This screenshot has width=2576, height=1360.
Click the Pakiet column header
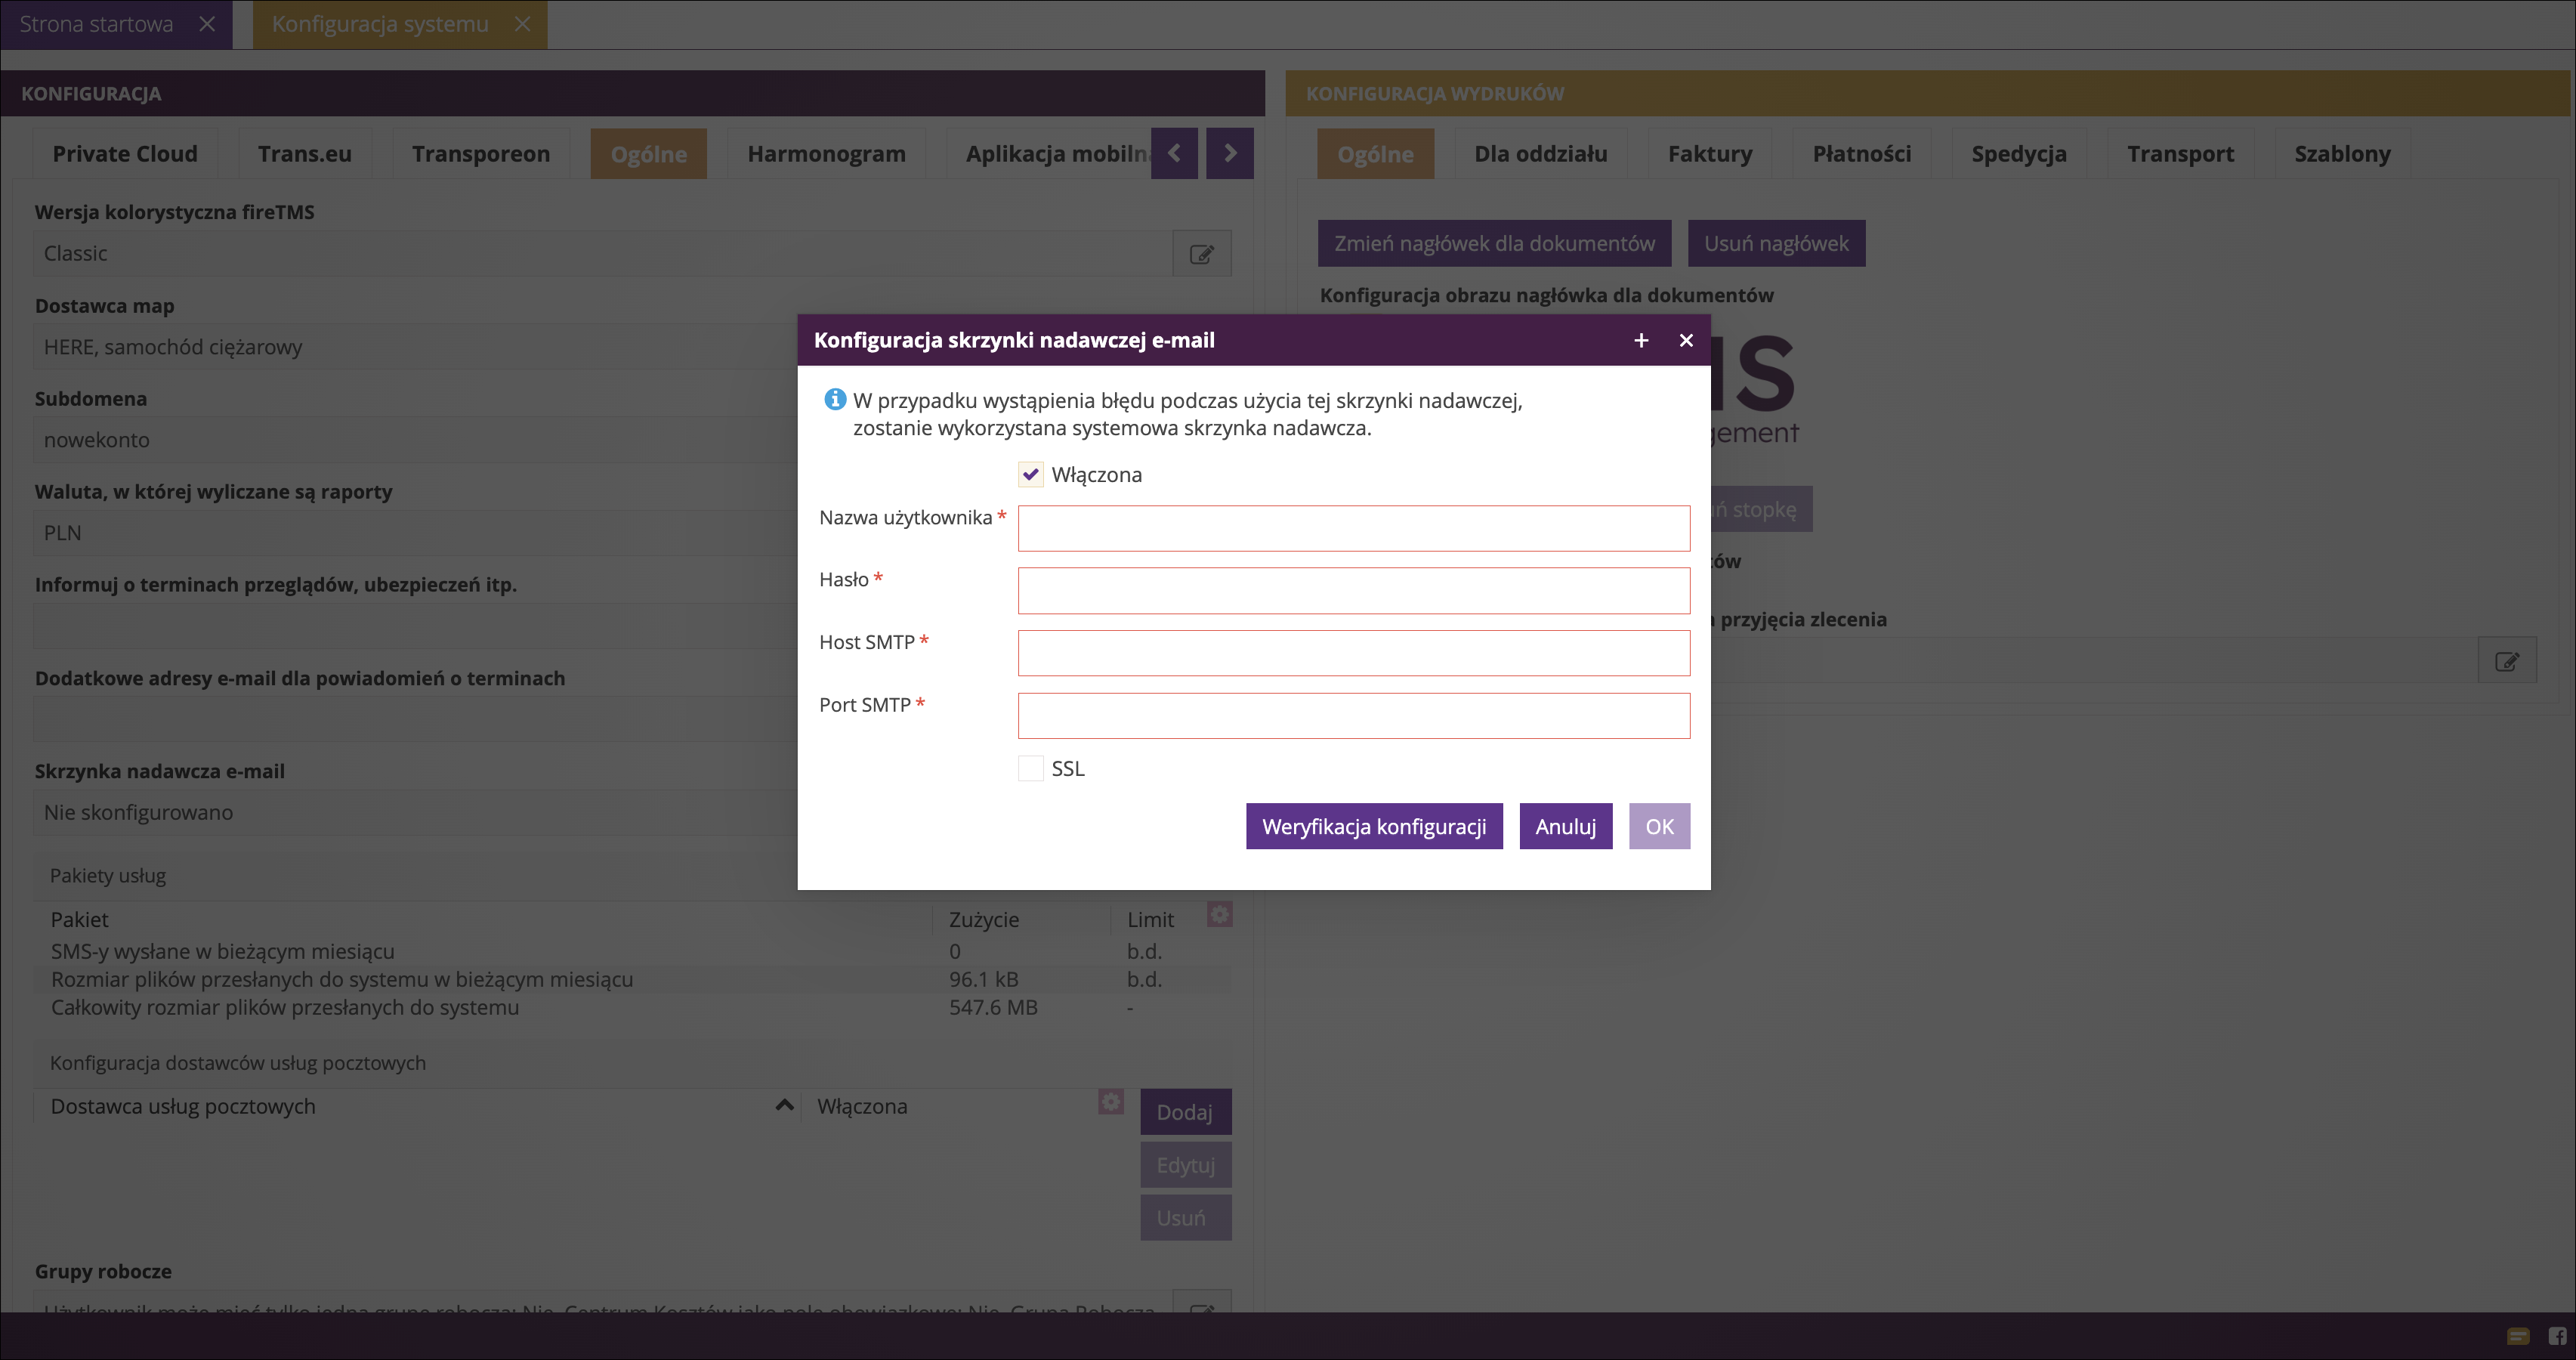[x=484, y=919]
